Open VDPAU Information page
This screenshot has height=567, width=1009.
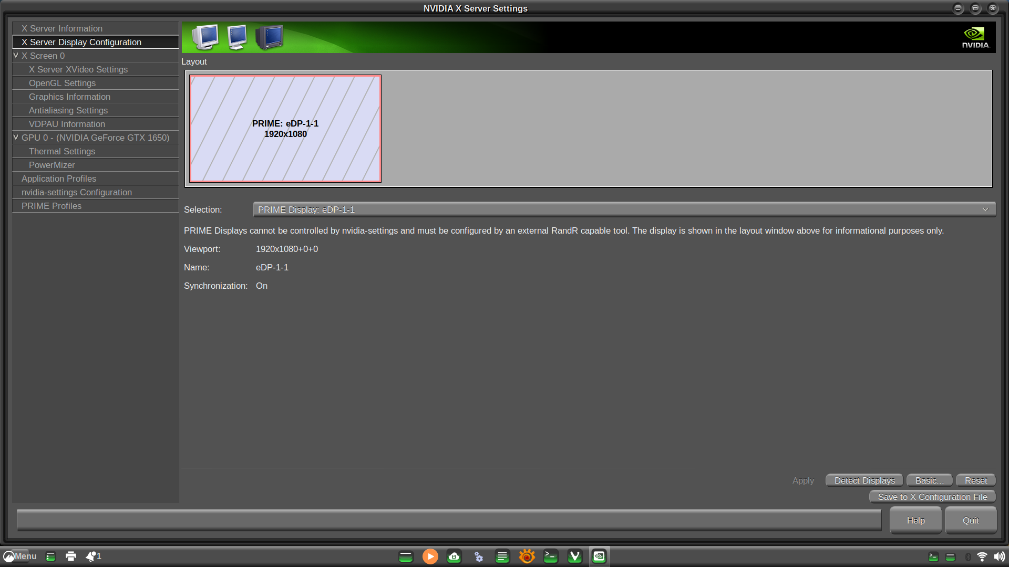(x=96, y=124)
